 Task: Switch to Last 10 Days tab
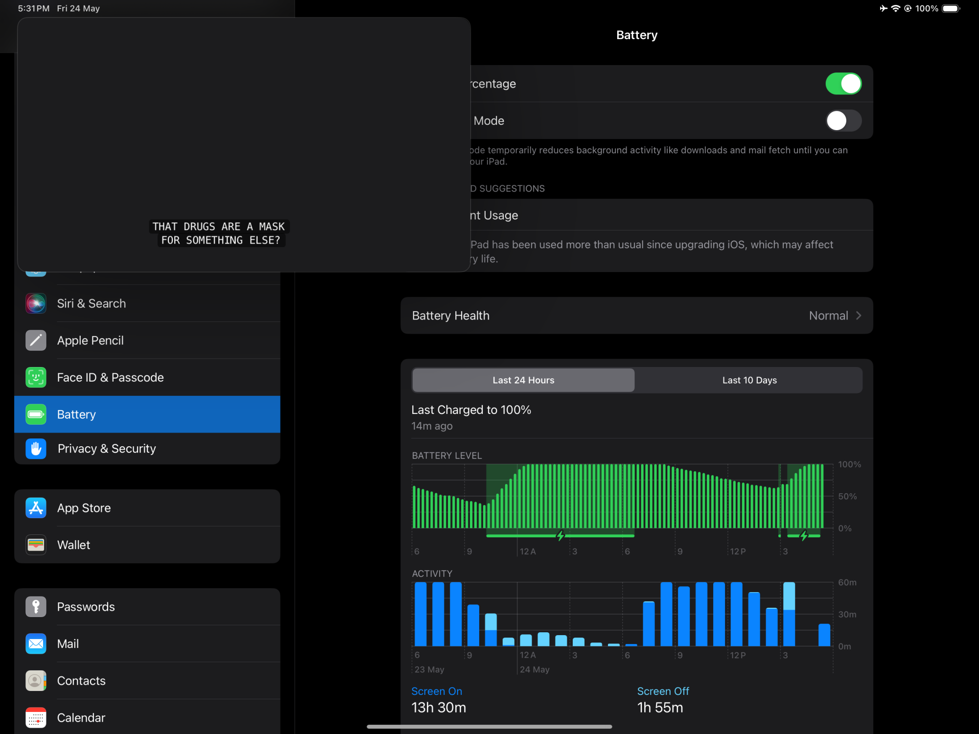coord(749,380)
